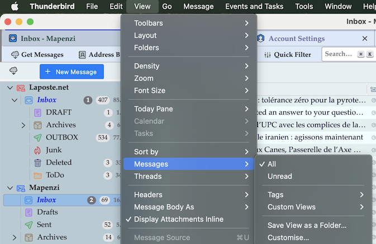Click the Get Messages button
Viewport: 376px width, 244px height.
[x=37, y=55]
